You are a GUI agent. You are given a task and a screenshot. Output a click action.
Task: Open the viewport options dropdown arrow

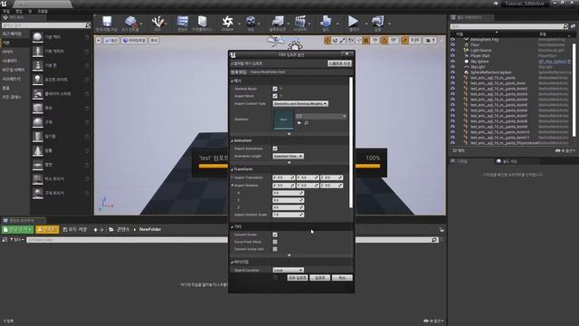pos(99,40)
